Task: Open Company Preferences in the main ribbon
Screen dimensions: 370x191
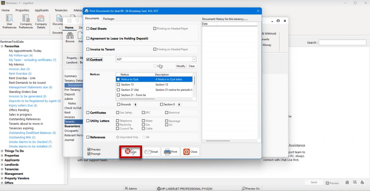Action: coord(26,22)
